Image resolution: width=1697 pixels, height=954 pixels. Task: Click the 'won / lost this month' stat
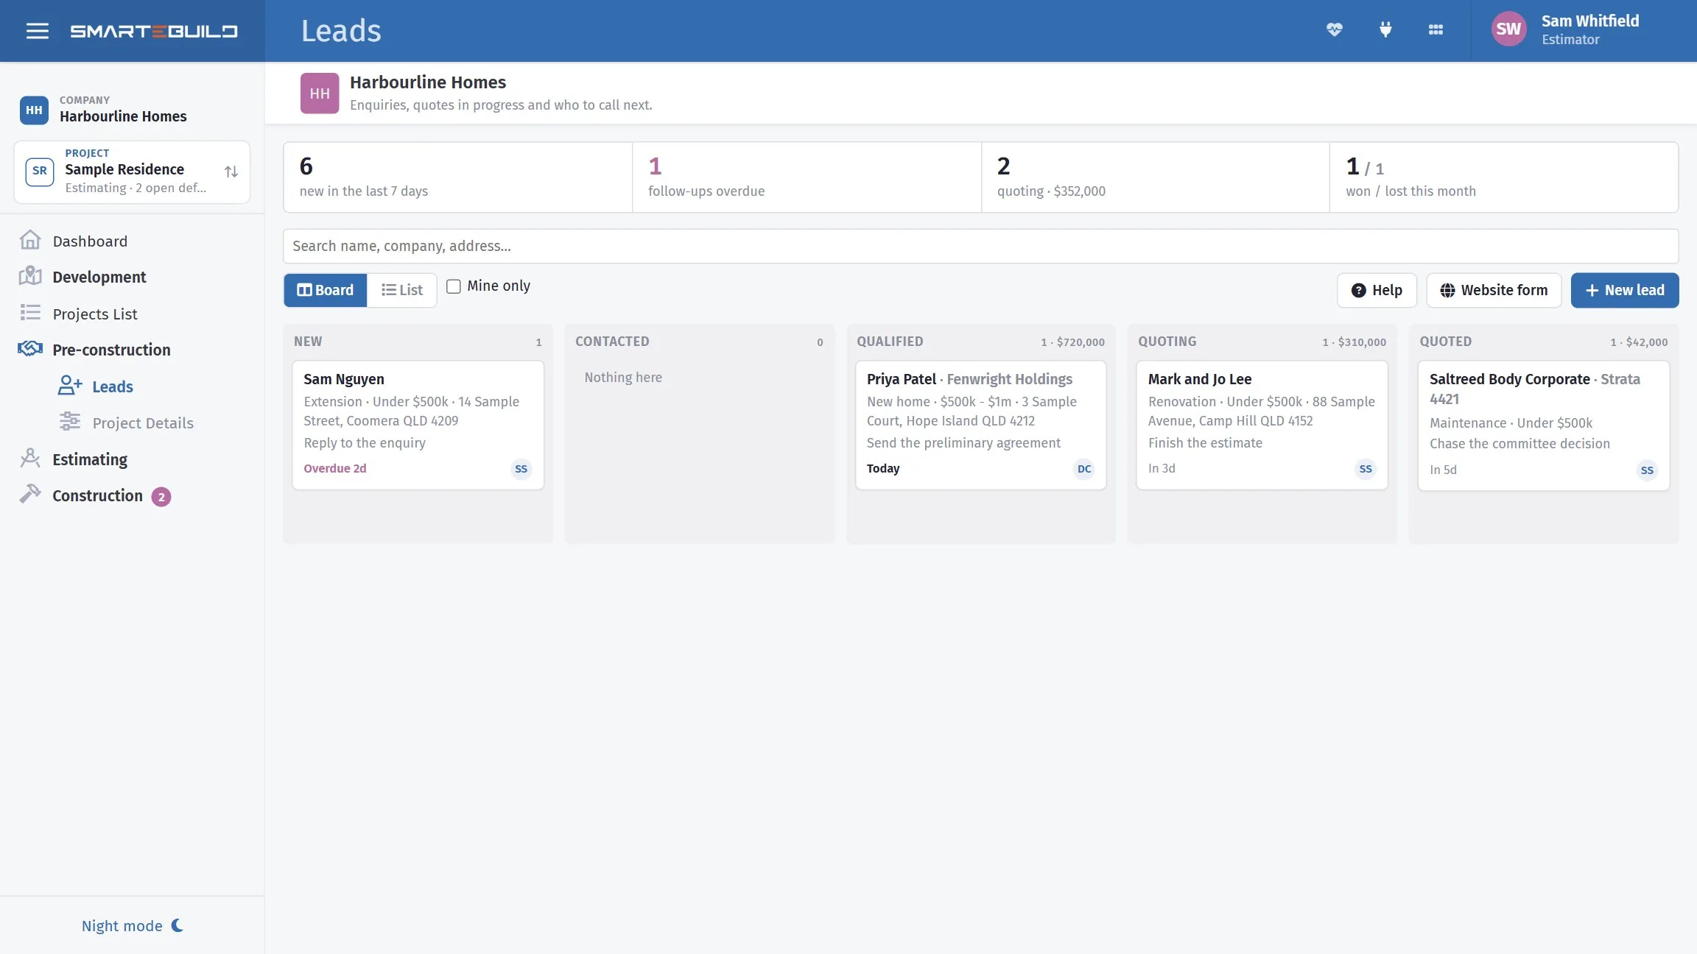coord(1504,177)
